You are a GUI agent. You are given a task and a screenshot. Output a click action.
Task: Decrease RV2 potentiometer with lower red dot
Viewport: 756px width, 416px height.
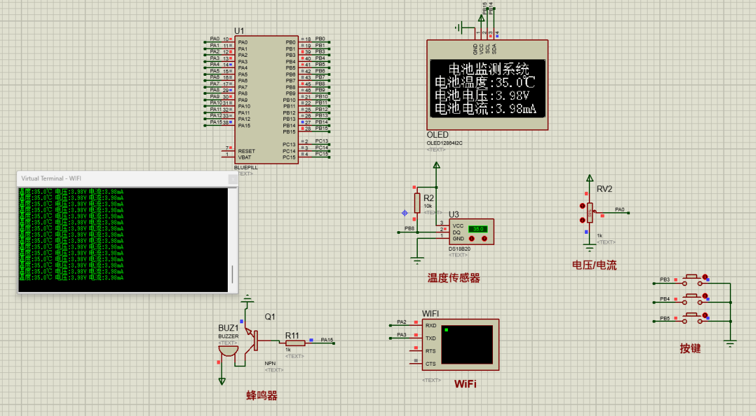click(582, 220)
